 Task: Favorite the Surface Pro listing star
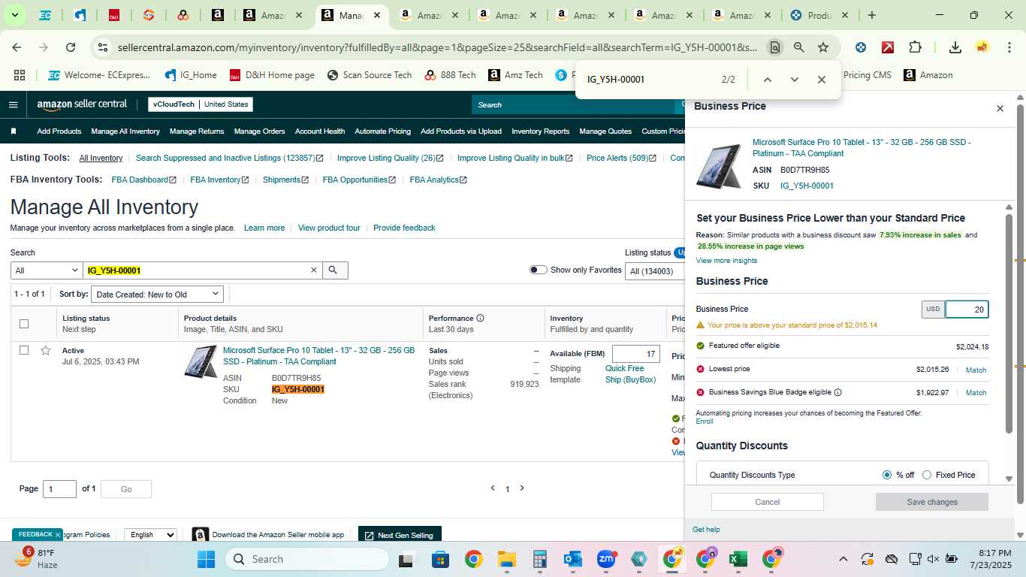46,351
